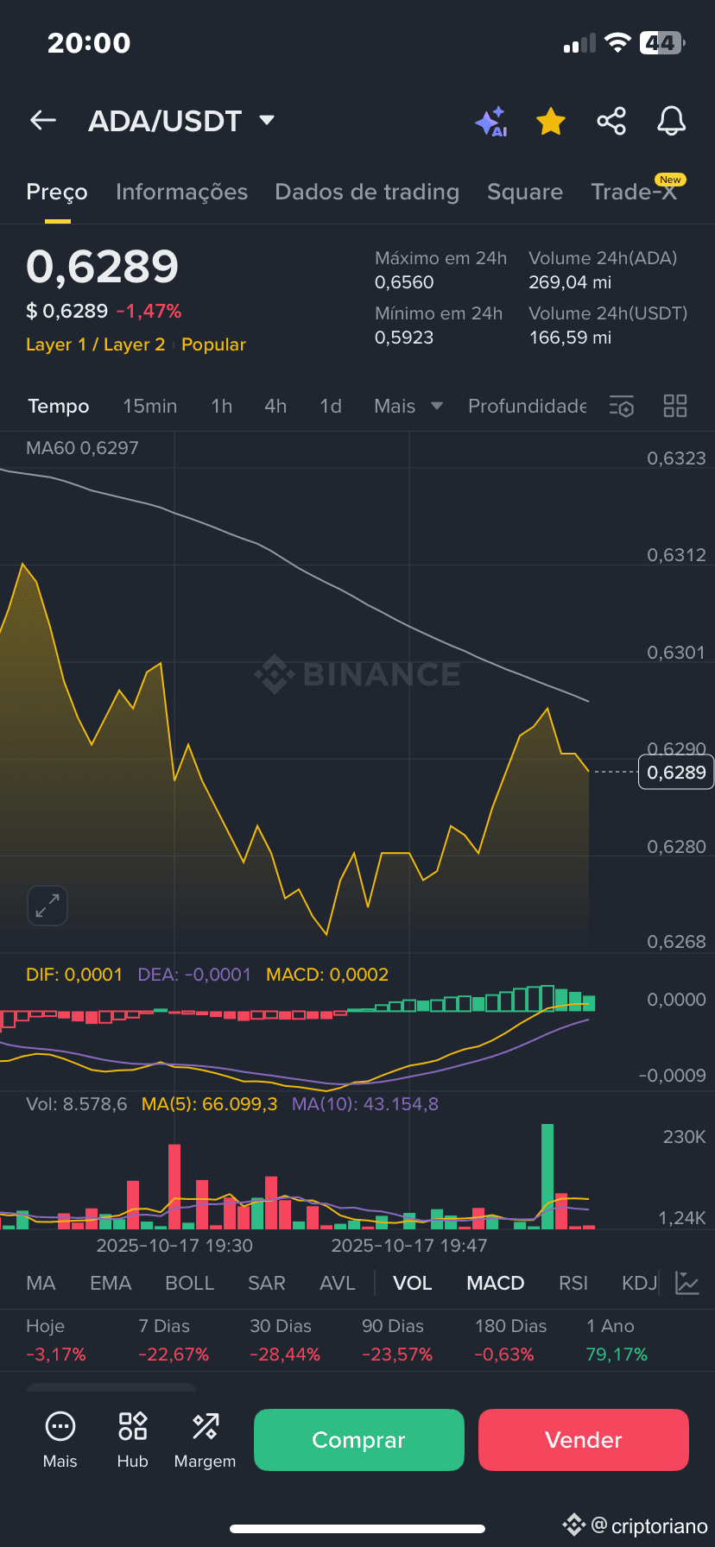Image resolution: width=715 pixels, height=1547 pixels.
Task: Tap the Mínimo em 24h 0,5923 value
Action: [x=404, y=338]
